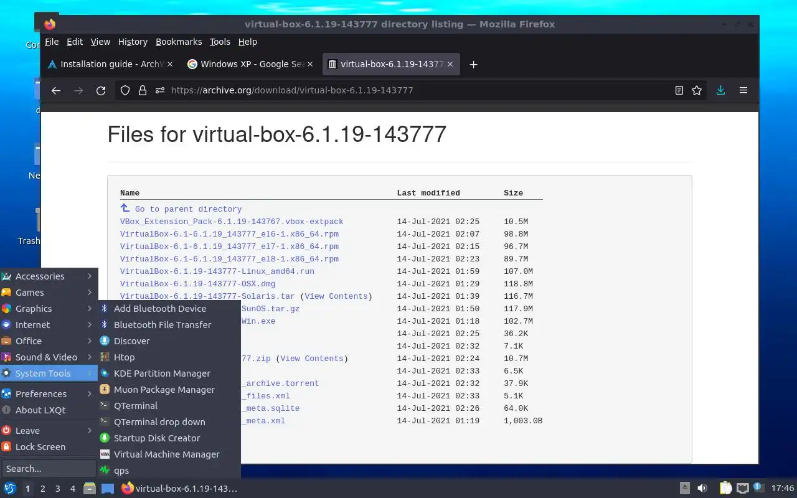This screenshot has width=797, height=498.
Task: Download VirtualBox-6.1.19-143777-Linux_amd64.run
Action: [217, 271]
